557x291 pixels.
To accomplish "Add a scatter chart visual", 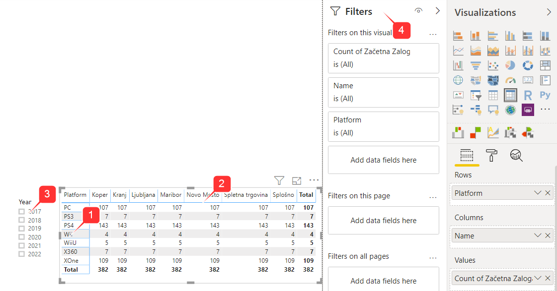I will pos(493,65).
